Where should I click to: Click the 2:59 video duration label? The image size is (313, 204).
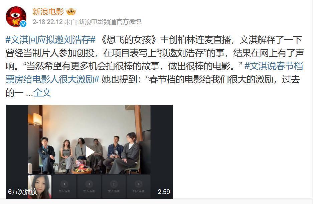[164, 192]
